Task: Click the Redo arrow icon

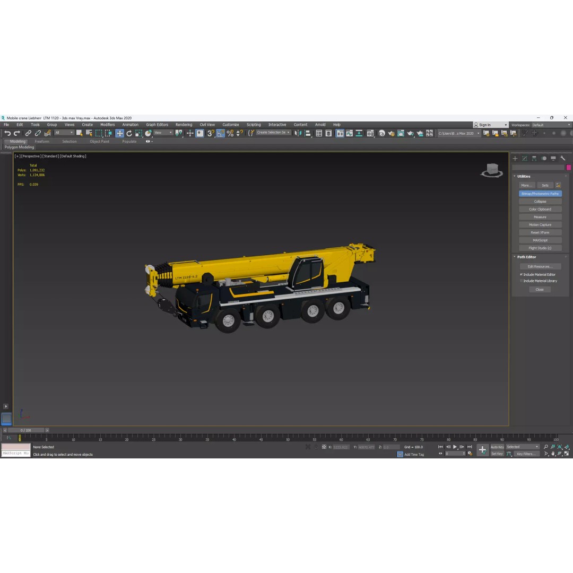Action: [x=17, y=133]
